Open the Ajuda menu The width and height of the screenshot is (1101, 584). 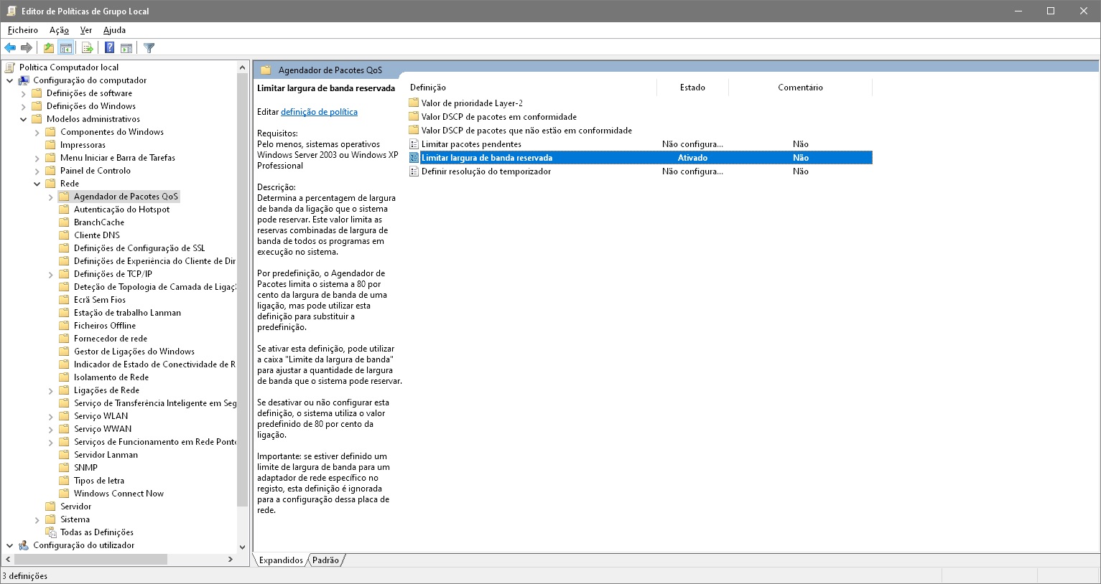(x=114, y=30)
